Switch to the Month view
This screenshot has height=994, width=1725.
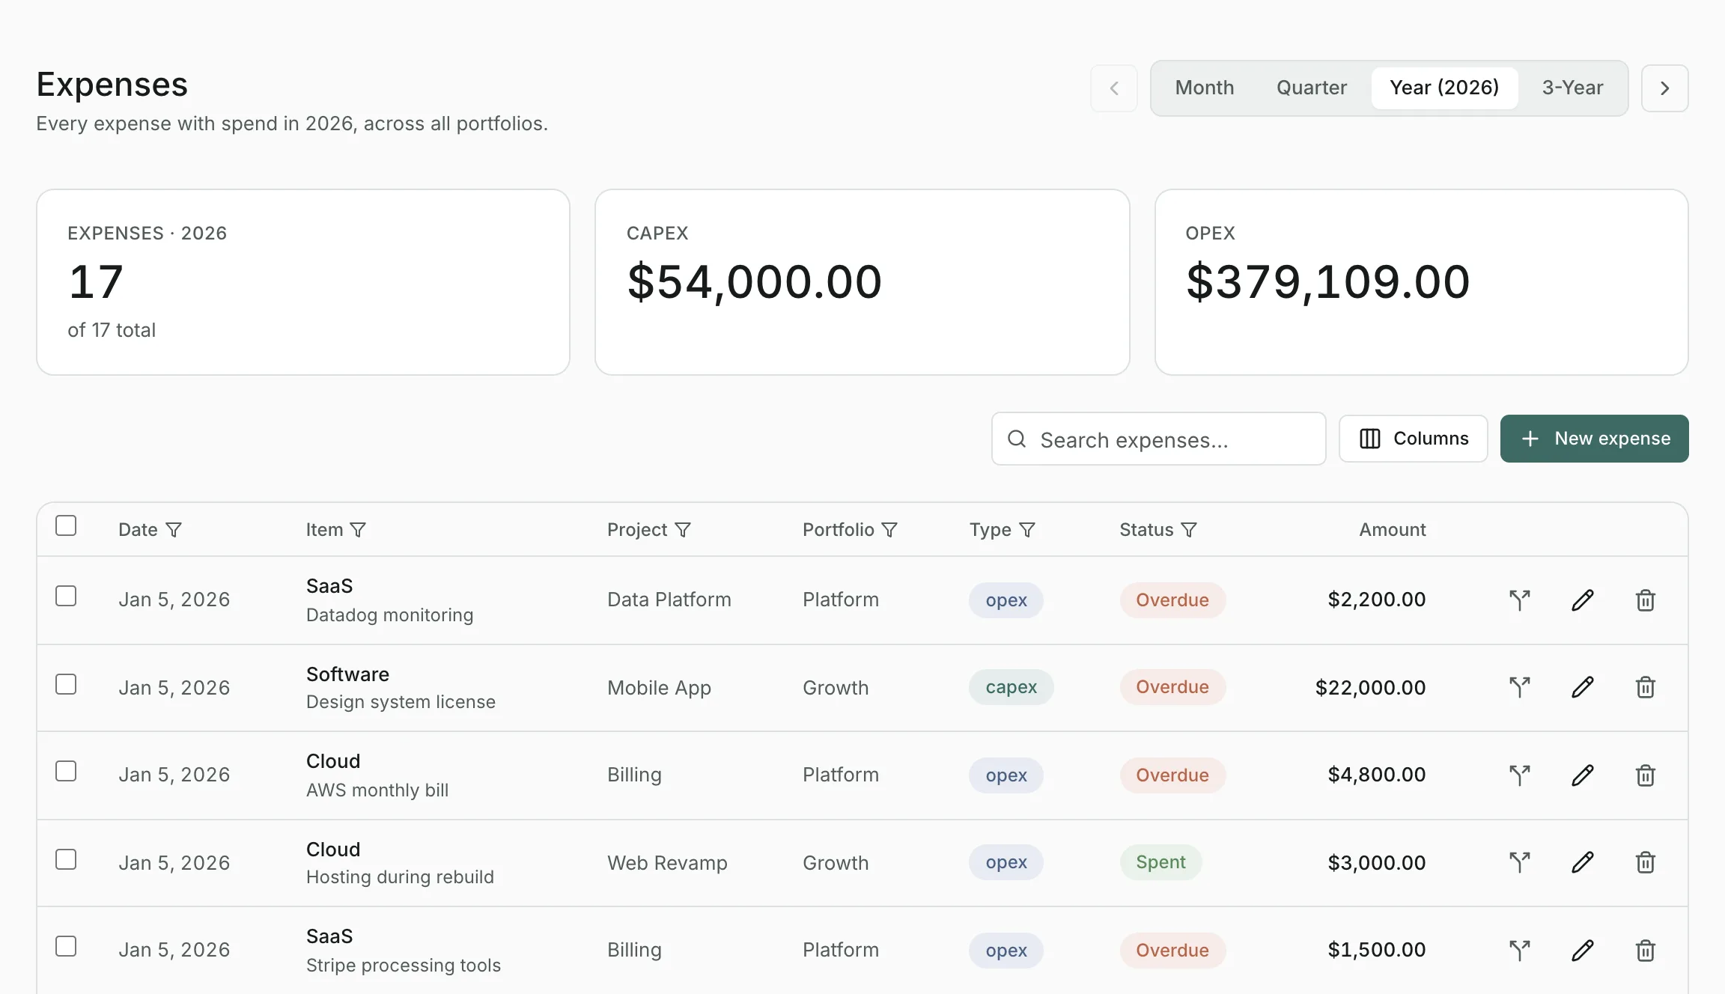(x=1204, y=88)
